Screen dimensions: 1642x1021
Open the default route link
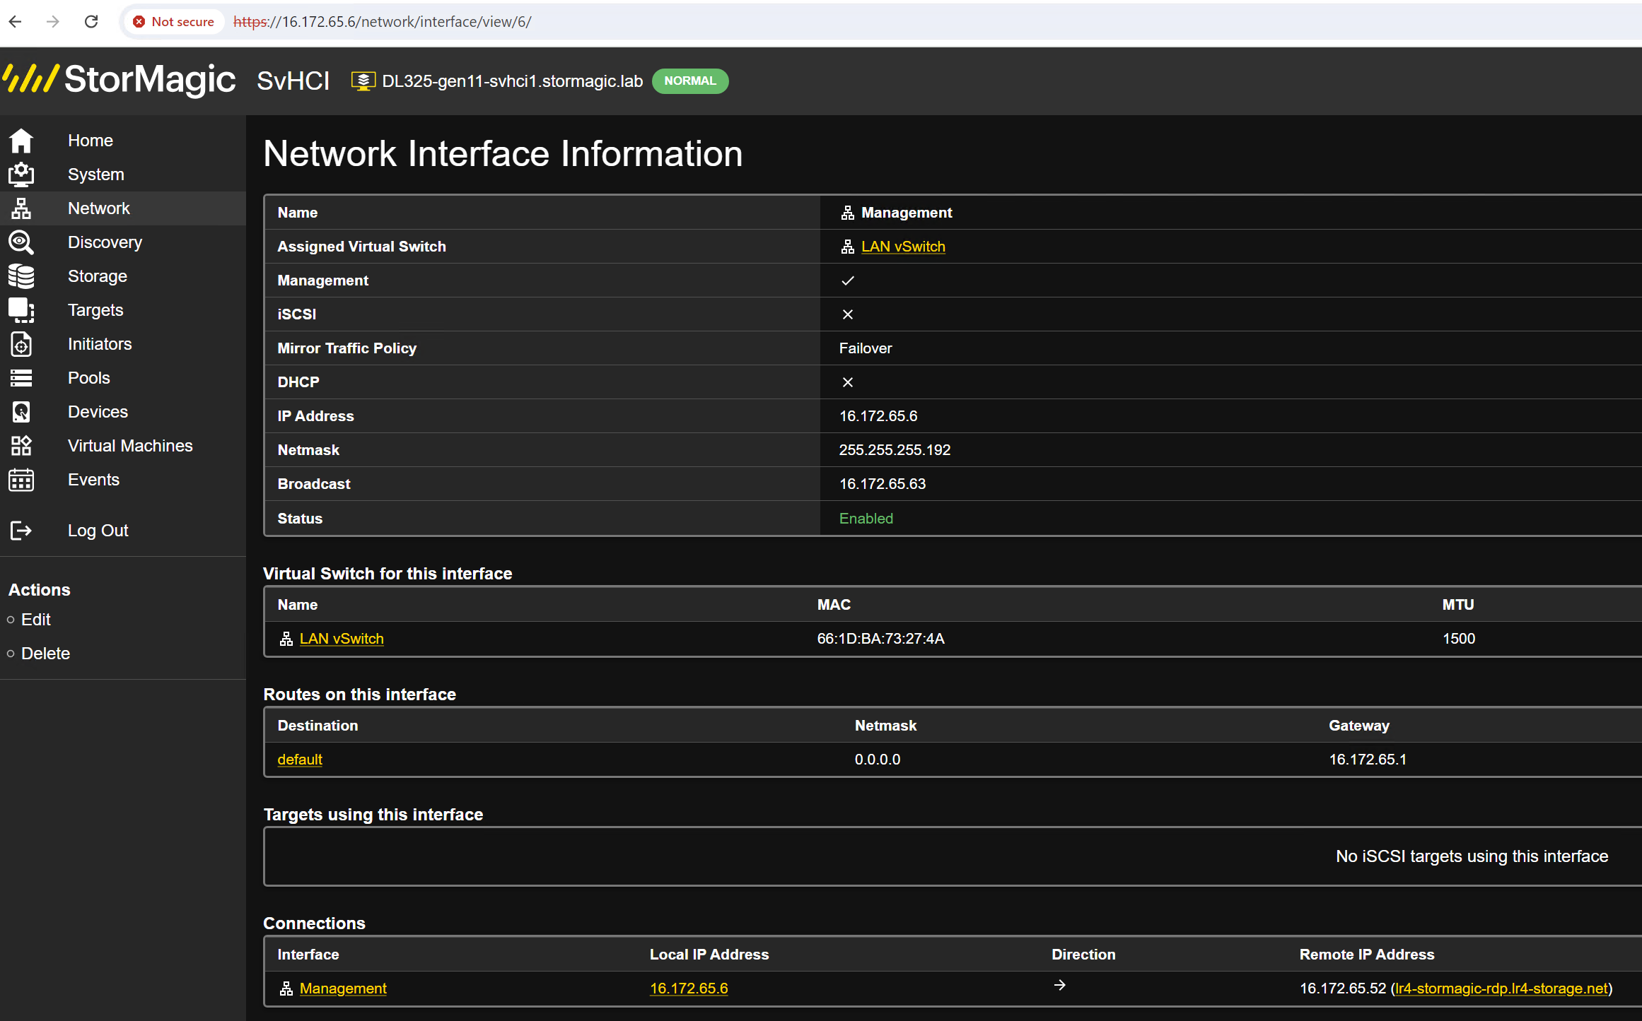(x=300, y=760)
